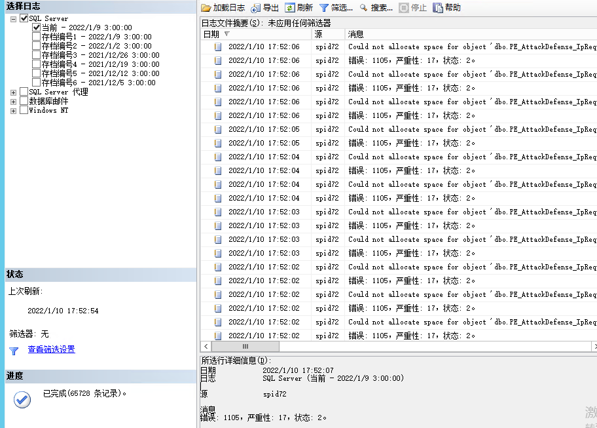Click the 导出 export icon
The width and height of the screenshot is (597, 428).
point(255,7)
